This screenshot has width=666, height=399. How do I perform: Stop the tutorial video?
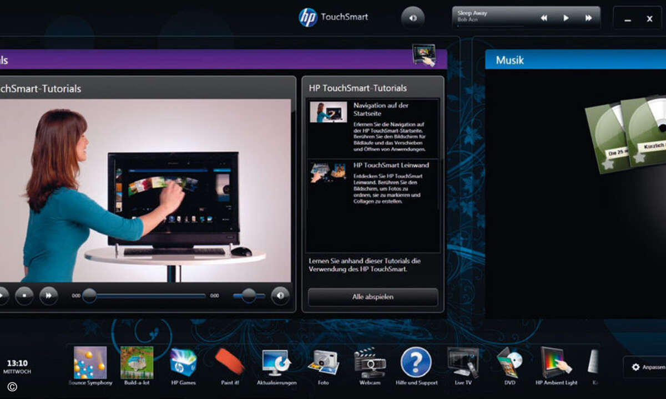[x=24, y=296]
